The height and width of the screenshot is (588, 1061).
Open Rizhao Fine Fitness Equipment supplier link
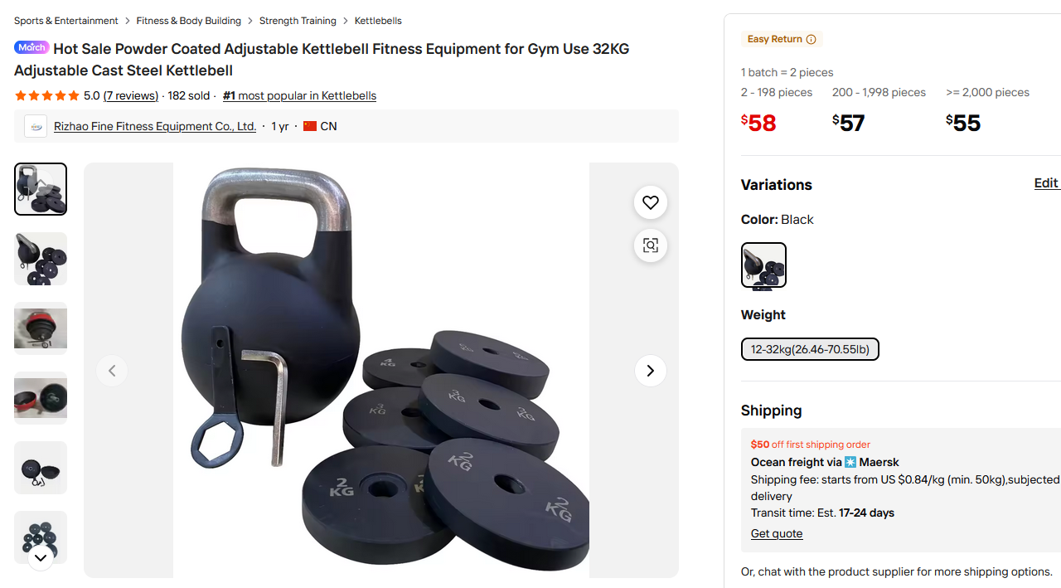(x=155, y=126)
